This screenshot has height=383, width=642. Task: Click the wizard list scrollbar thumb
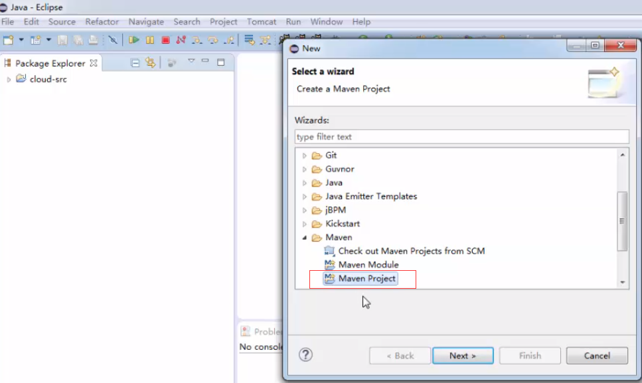point(622,221)
